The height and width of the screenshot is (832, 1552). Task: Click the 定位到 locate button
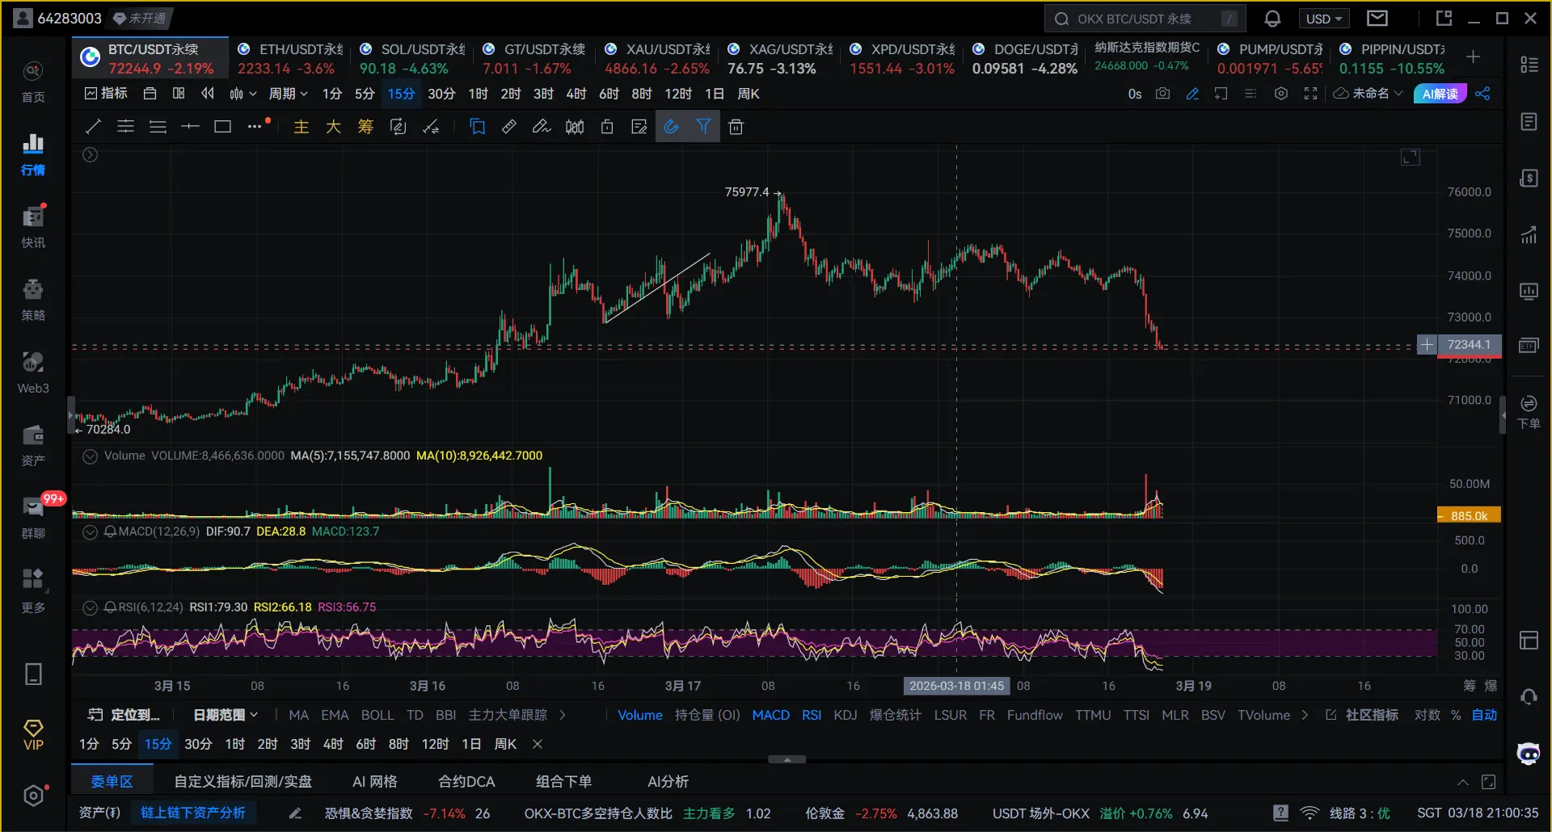(124, 715)
